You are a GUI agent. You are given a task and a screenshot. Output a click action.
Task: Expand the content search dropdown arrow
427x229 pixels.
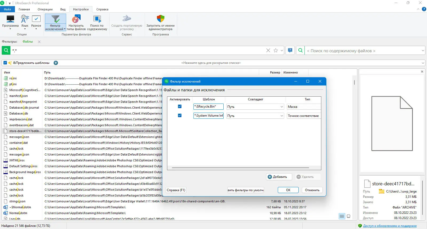pos(423,51)
